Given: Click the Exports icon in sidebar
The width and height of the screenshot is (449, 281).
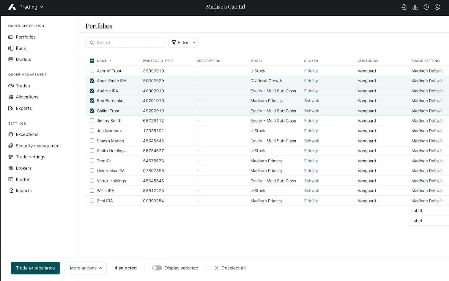Looking at the screenshot, I should coord(11,108).
